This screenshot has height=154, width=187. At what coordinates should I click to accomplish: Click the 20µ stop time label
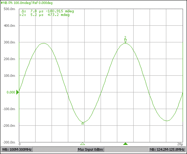tap(180, 144)
